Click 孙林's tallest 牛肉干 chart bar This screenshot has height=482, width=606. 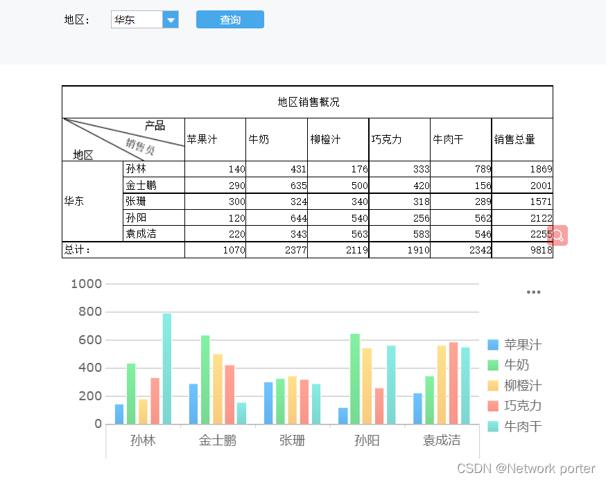(167, 368)
